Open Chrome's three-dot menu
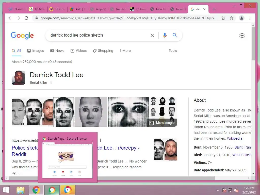Viewport: 260px width, 195px height. click(x=250, y=18)
